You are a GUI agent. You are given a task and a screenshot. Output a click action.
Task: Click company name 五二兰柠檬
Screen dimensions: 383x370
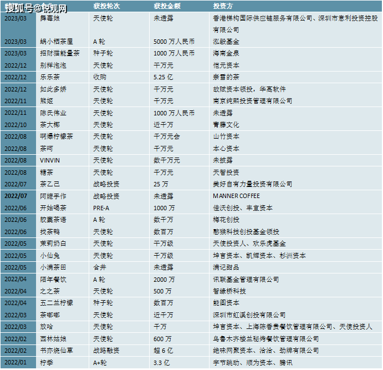pyautogui.click(x=57, y=303)
